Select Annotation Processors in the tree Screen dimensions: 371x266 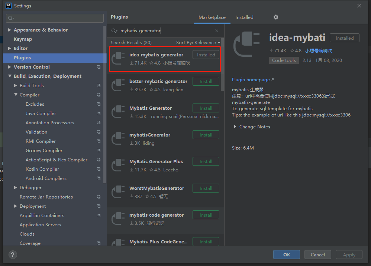50,123
